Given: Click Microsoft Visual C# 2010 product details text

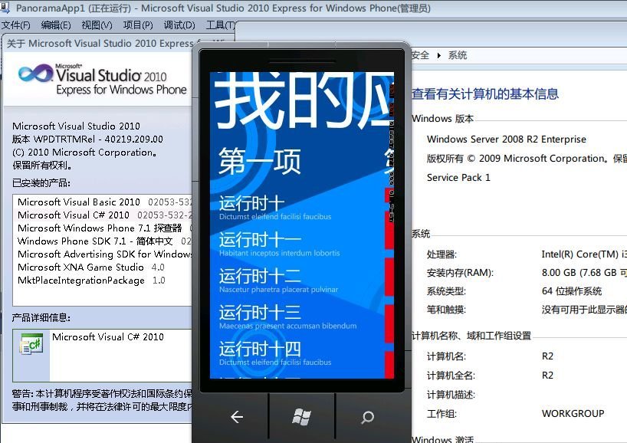Looking at the screenshot, I should pyautogui.click(x=108, y=337).
